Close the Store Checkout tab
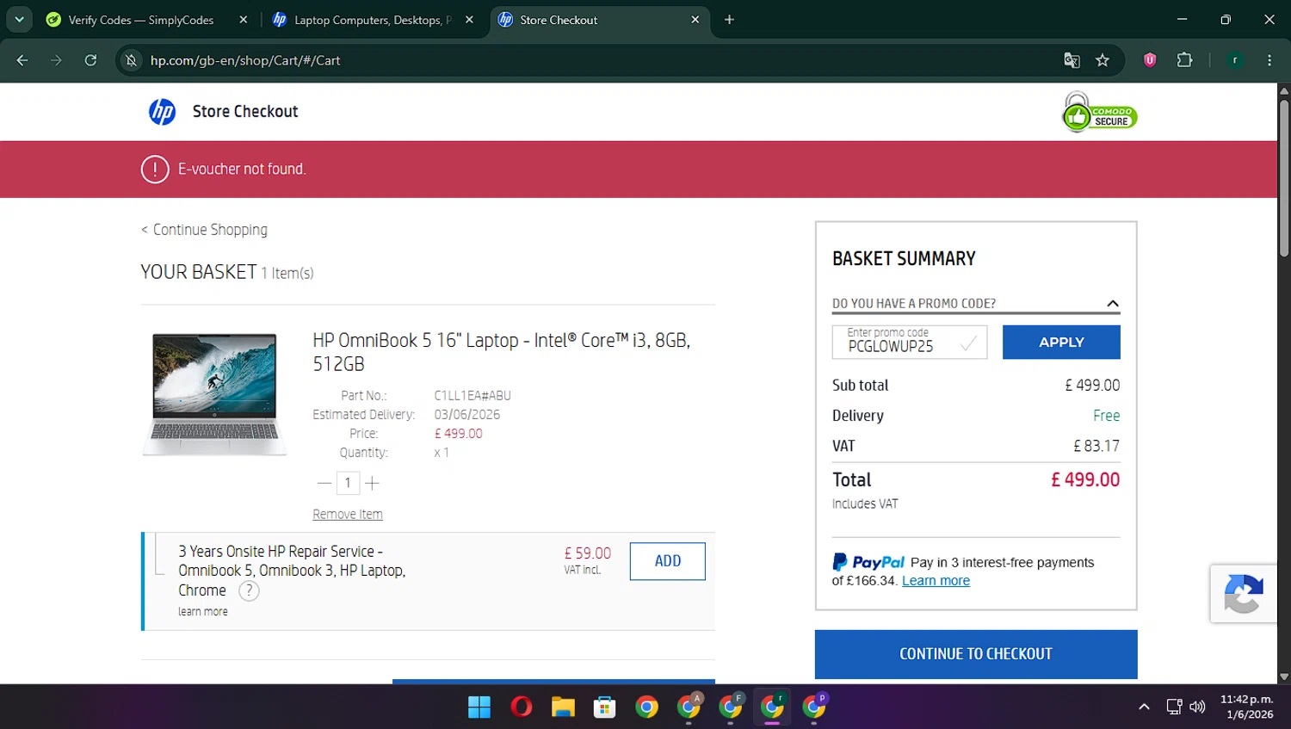Image resolution: width=1291 pixels, height=729 pixels. pos(695,20)
